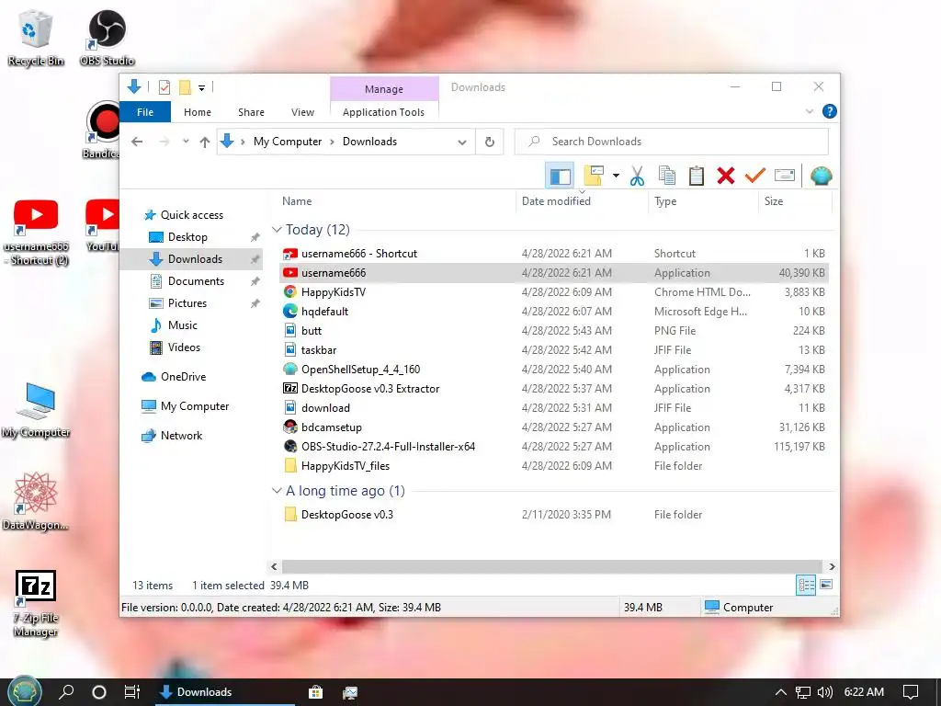Click the Open-Shell settings shell icon
The width and height of the screenshot is (941, 706).
pyautogui.click(x=821, y=176)
